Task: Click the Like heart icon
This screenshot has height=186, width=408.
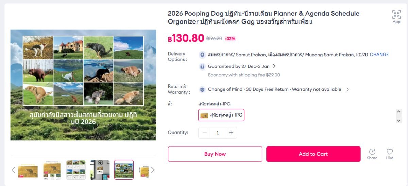Action: pyautogui.click(x=390, y=152)
